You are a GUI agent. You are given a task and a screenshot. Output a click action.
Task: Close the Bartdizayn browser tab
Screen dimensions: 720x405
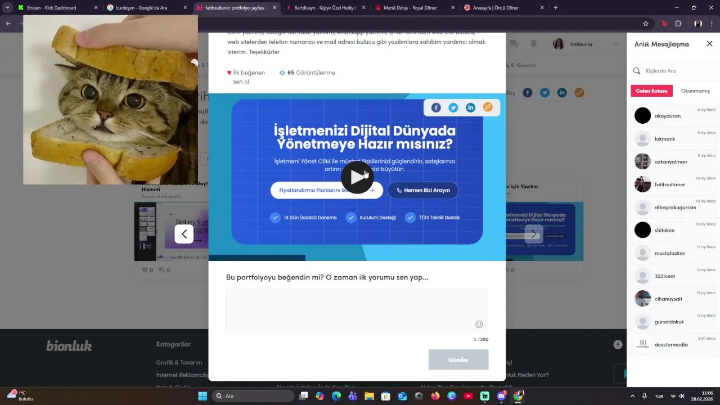point(363,8)
